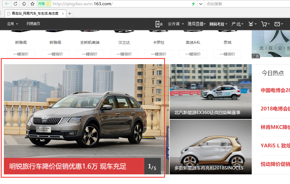Click 一键询价 under 思域
This screenshot has height=184, width=290.
click(x=227, y=54)
